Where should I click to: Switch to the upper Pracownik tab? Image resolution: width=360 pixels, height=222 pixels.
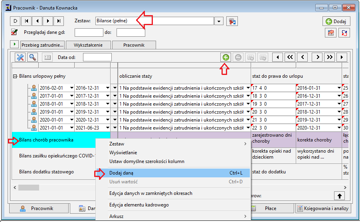(134, 45)
